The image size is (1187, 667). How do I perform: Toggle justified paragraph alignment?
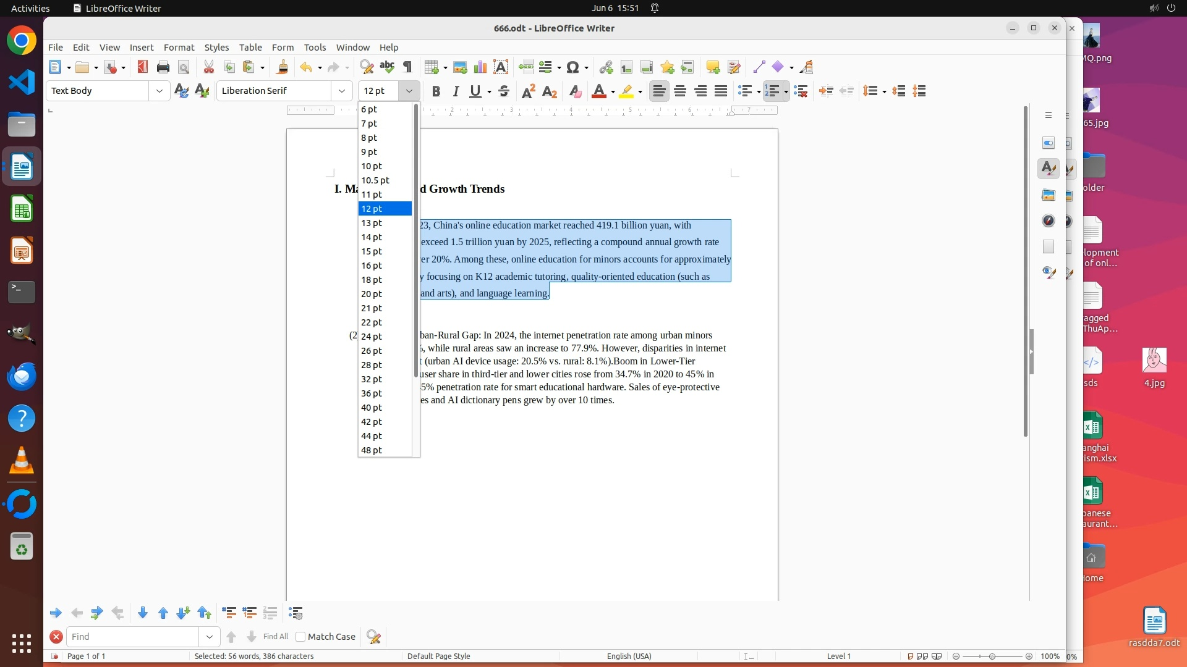[x=721, y=91]
